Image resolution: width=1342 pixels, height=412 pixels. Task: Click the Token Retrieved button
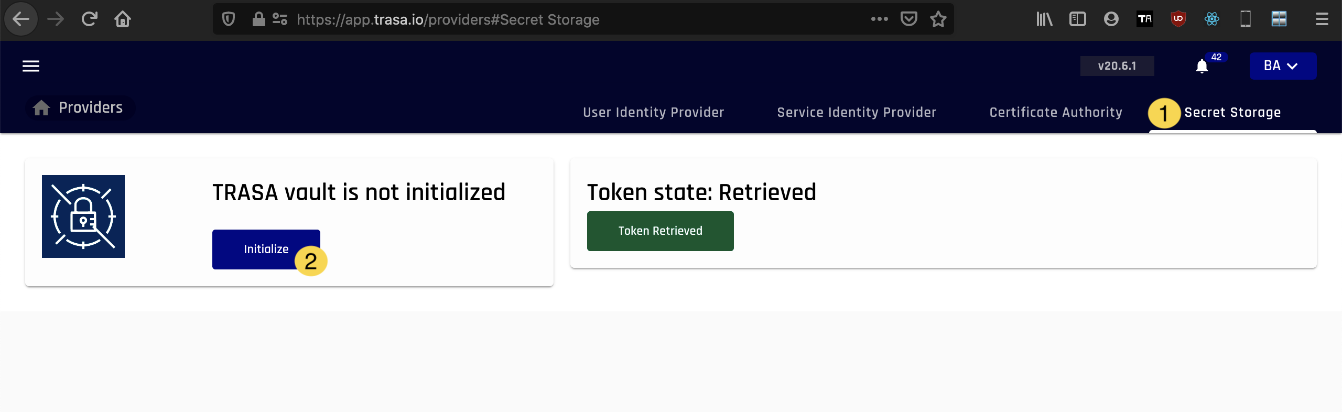tap(660, 231)
